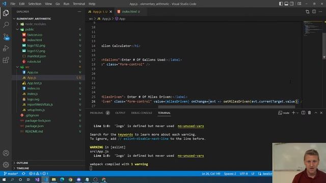The image size is (326, 183).
Task: Open the customize layout icon
Action: (300, 4)
